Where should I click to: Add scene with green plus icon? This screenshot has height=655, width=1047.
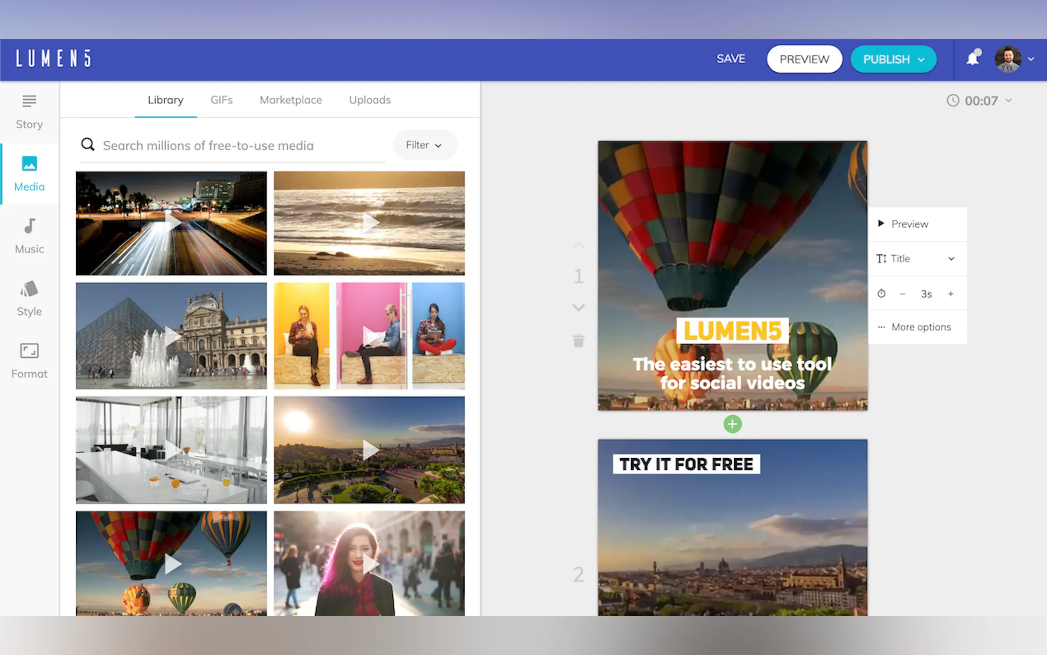pyautogui.click(x=732, y=424)
